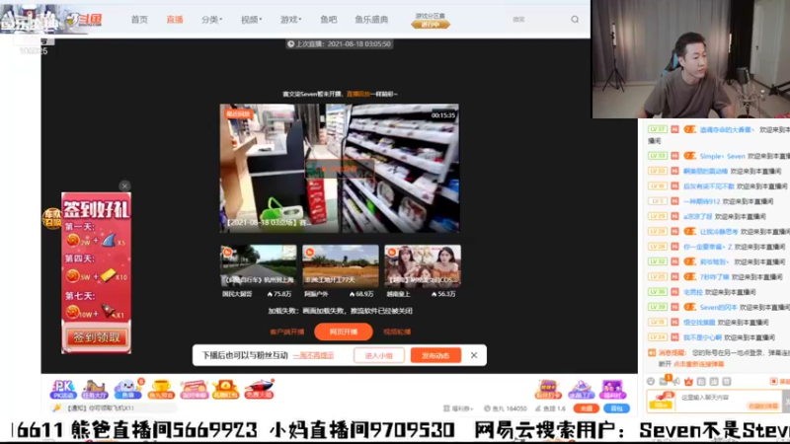Open the 国民大舅哥 road video thumbnail

pyautogui.click(x=259, y=265)
